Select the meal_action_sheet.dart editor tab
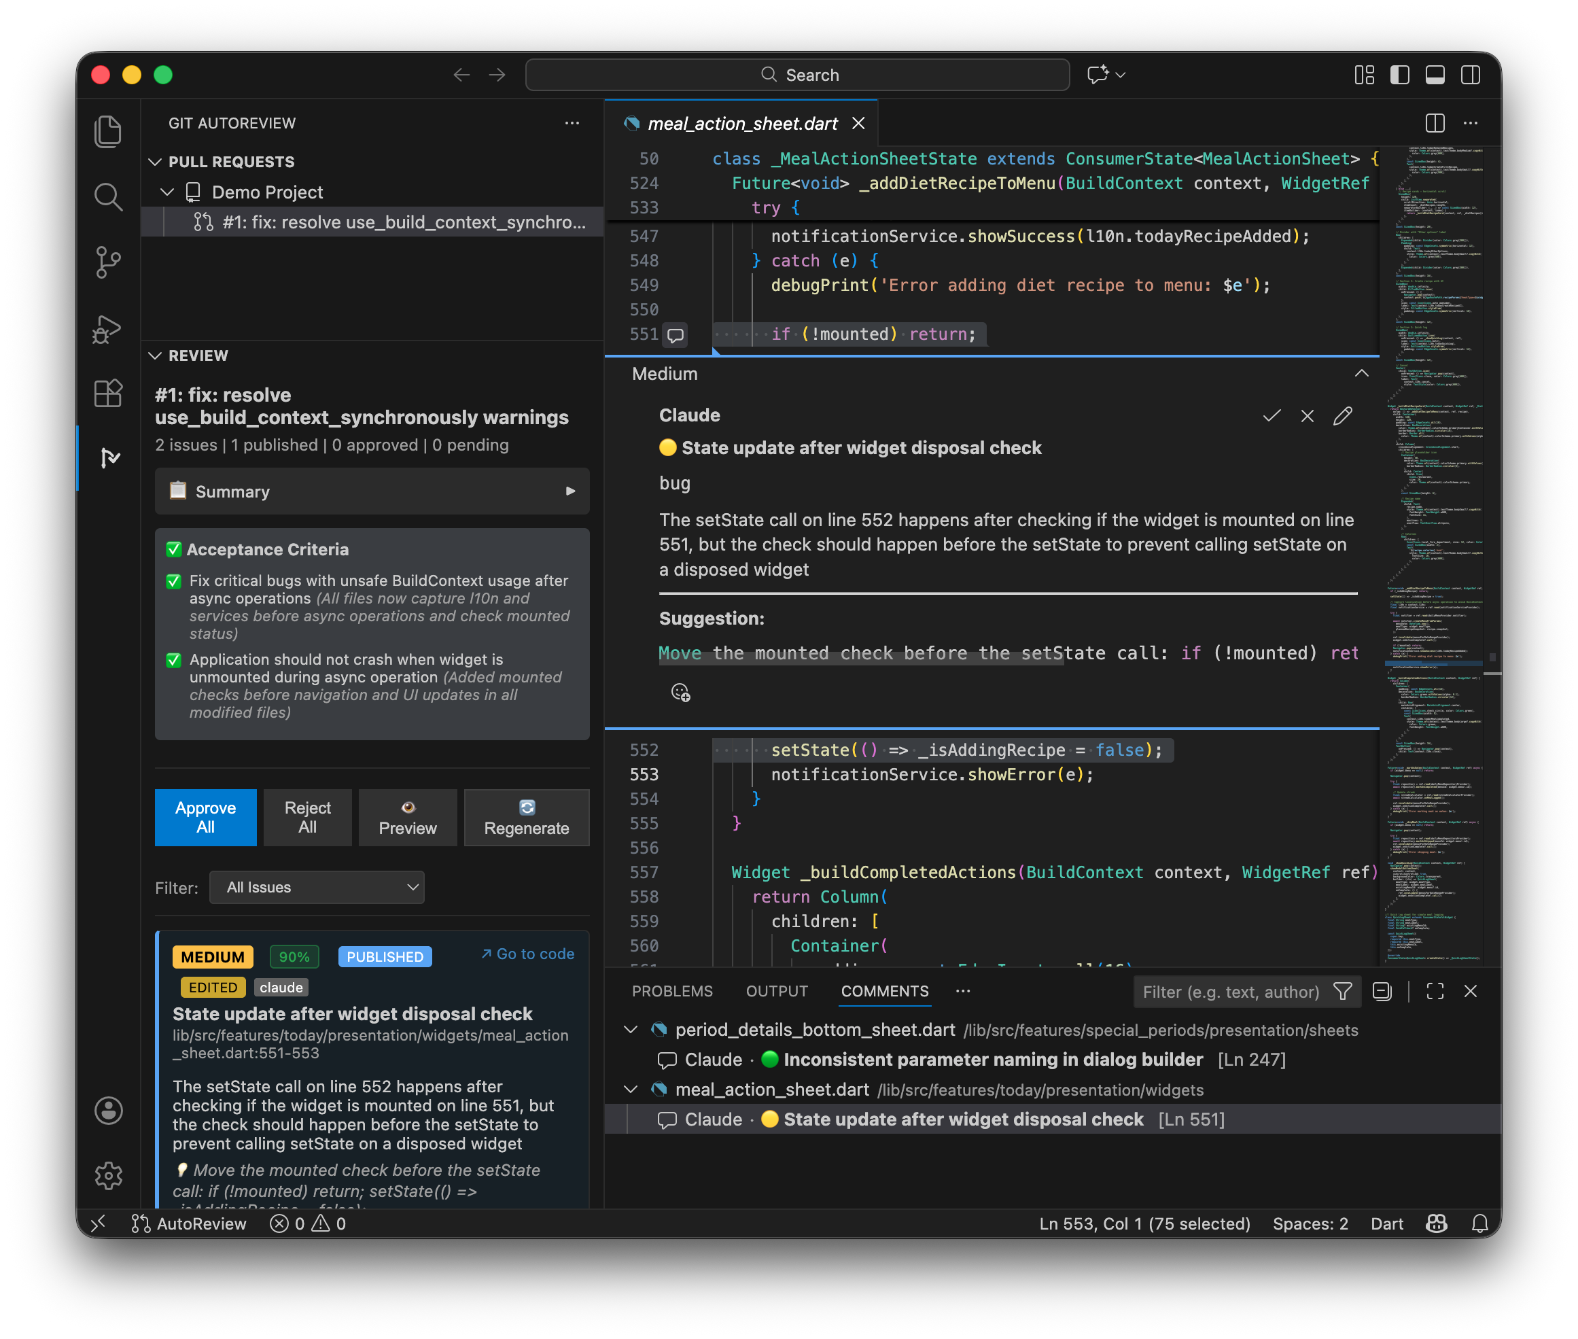The width and height of the screenshot is (1578, 1339). coord(741,123)
